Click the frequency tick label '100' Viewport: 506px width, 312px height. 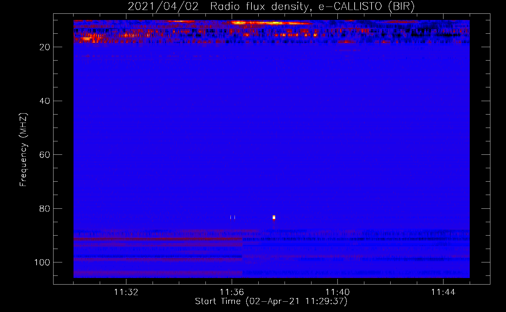42,262
